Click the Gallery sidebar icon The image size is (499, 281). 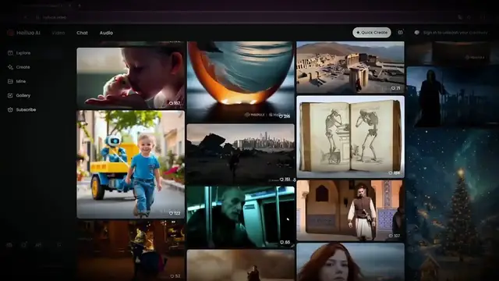[x=10, y=95]
